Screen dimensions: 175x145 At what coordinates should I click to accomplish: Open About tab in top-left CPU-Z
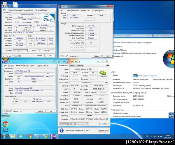point(45,10)
